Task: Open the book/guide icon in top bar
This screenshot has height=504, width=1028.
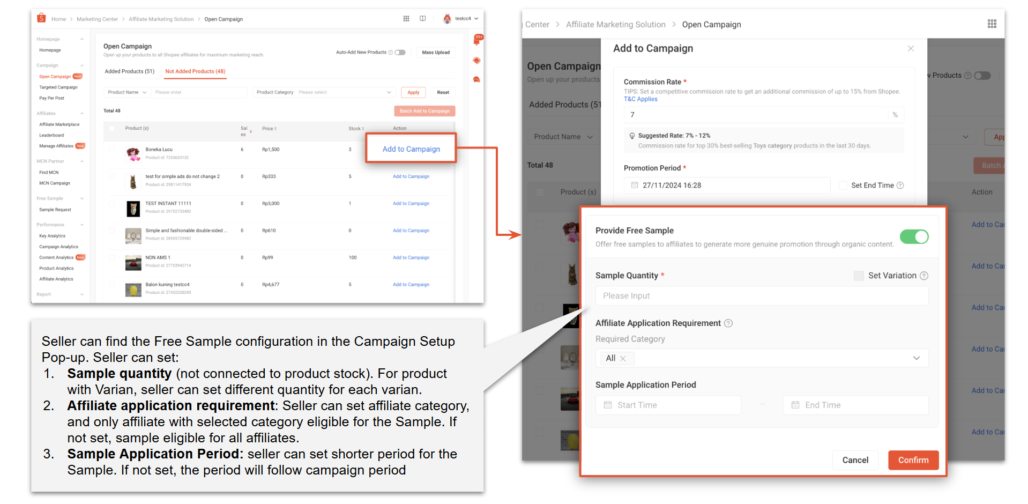Action: point(422,19)
